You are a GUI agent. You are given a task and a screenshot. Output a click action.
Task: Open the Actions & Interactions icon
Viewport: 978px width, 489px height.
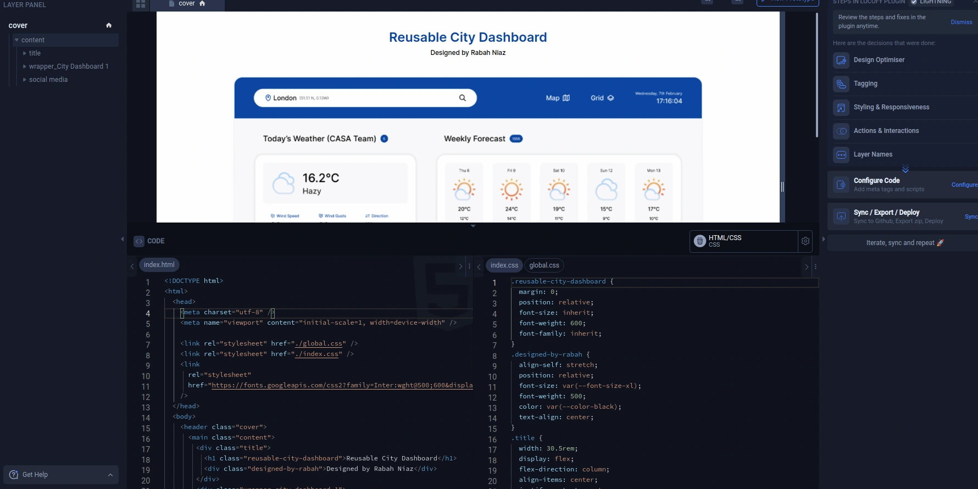pos(841,131)
